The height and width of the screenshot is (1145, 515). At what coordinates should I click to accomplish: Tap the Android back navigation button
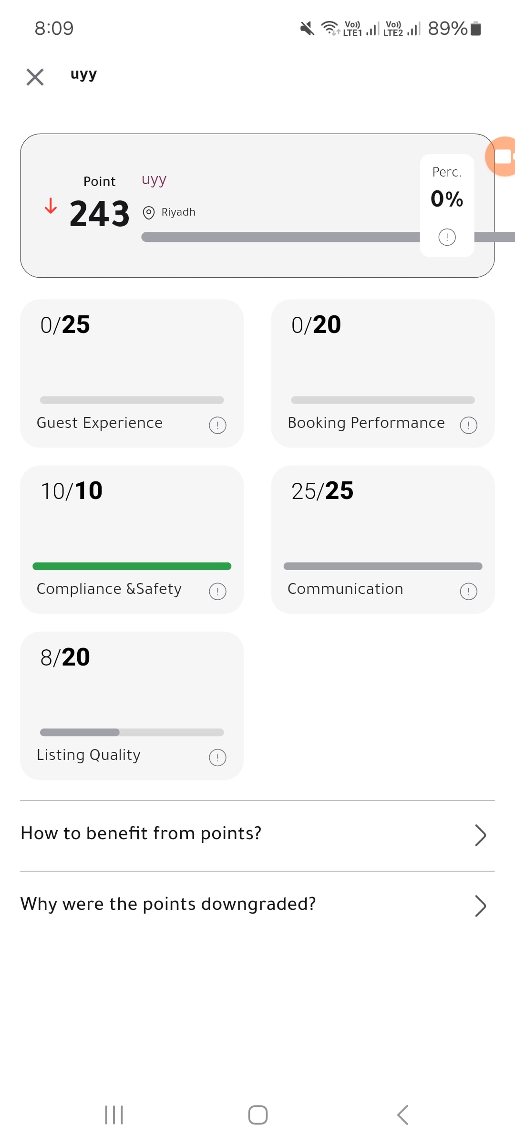click(x=402, y=1115)
